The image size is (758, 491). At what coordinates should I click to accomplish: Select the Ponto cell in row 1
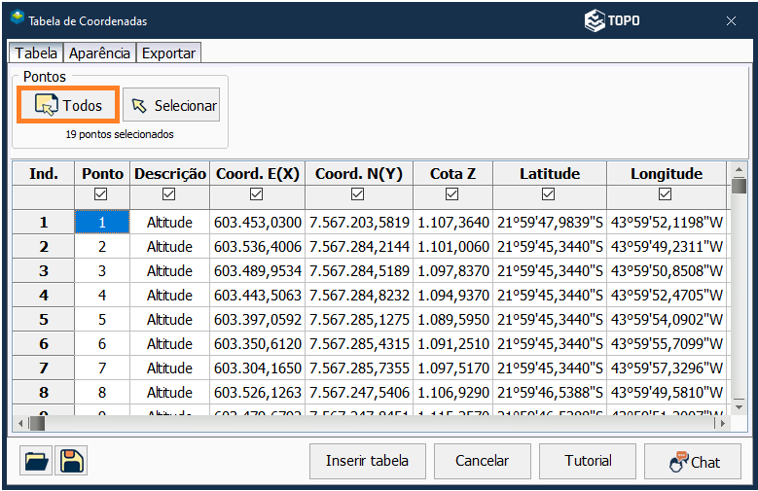pos(102,223)
